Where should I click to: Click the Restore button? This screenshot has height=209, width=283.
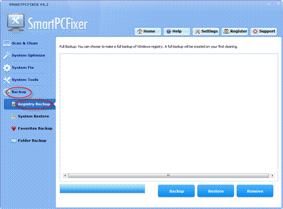pos(216,191)
